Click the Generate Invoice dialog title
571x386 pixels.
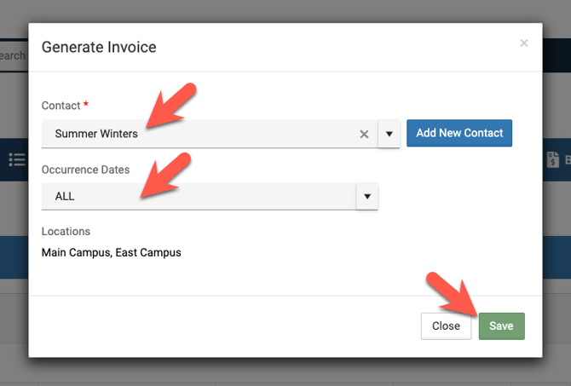(99, 47)
